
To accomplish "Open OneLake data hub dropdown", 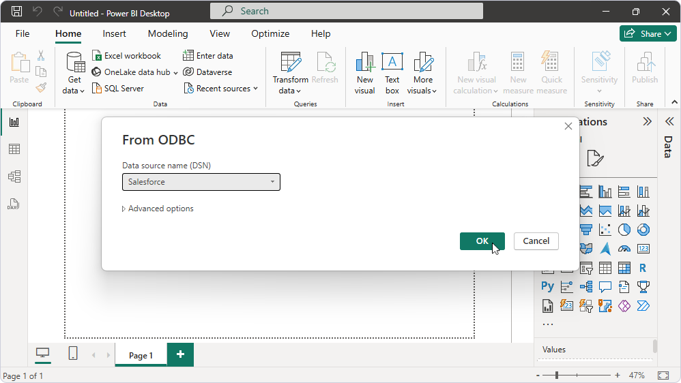I will click(x=134, y=72).
